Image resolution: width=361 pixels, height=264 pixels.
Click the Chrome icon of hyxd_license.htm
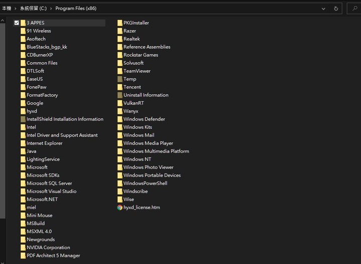pos(120,207)
